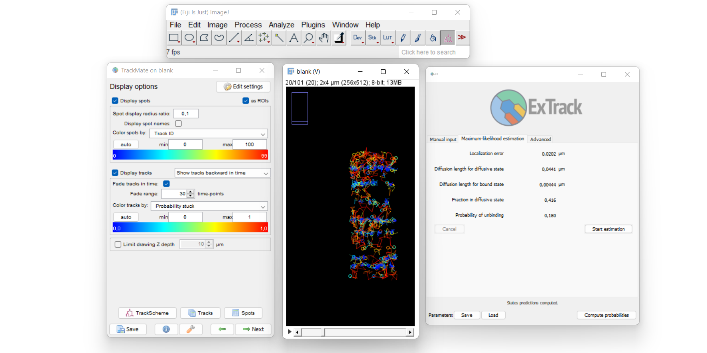Open the Stk stack menu
This screenshot has height=353, width=707.
(373, 38)
